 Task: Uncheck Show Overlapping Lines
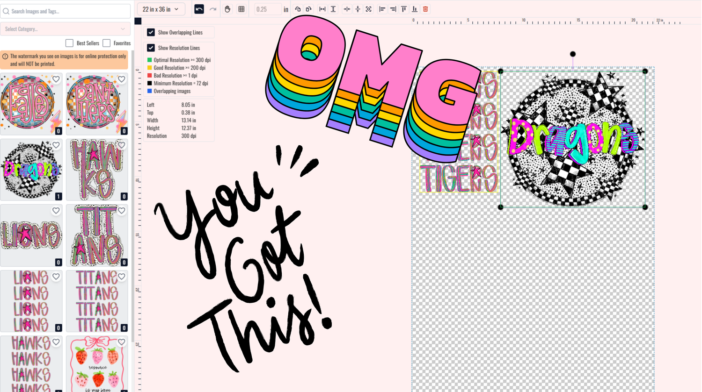[151, 32]
